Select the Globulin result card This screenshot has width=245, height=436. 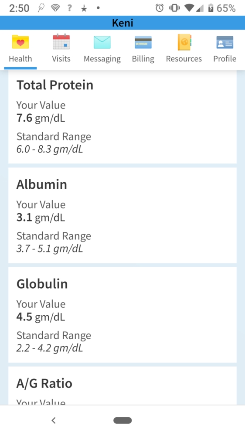pyautogui.click(x=122, y=315)
